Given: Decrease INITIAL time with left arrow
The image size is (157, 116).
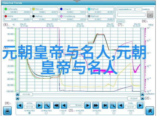Looking at the screenshot, I should [x=20, y=105].
